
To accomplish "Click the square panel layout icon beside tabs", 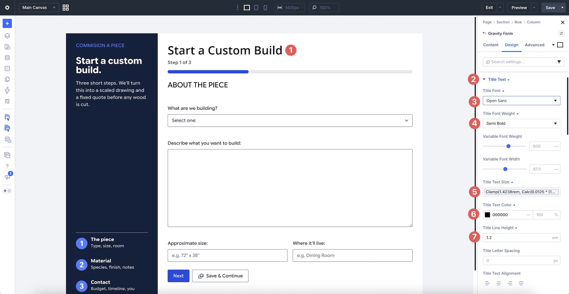I will click(x=560, y=45).
